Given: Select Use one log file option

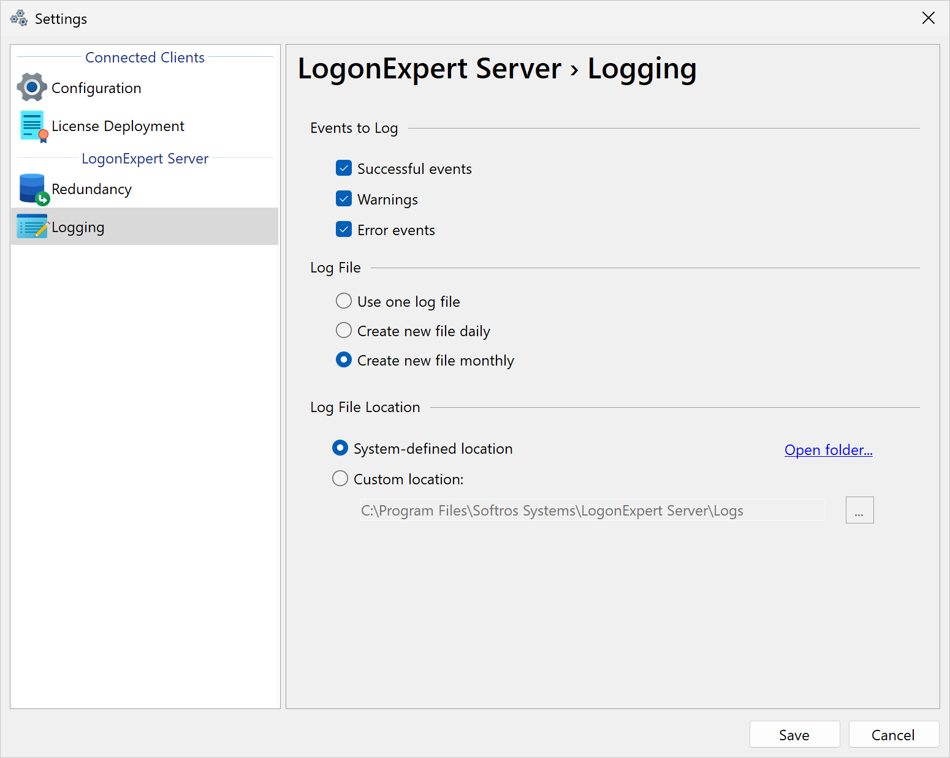Looking at the screenshot, I should coord(344,301).
